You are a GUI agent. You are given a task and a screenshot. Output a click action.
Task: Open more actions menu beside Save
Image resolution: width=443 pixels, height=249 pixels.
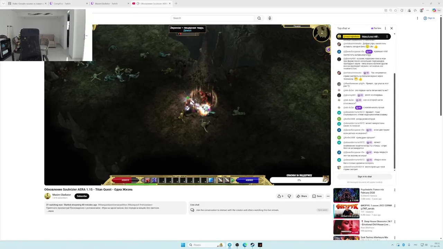328,196
